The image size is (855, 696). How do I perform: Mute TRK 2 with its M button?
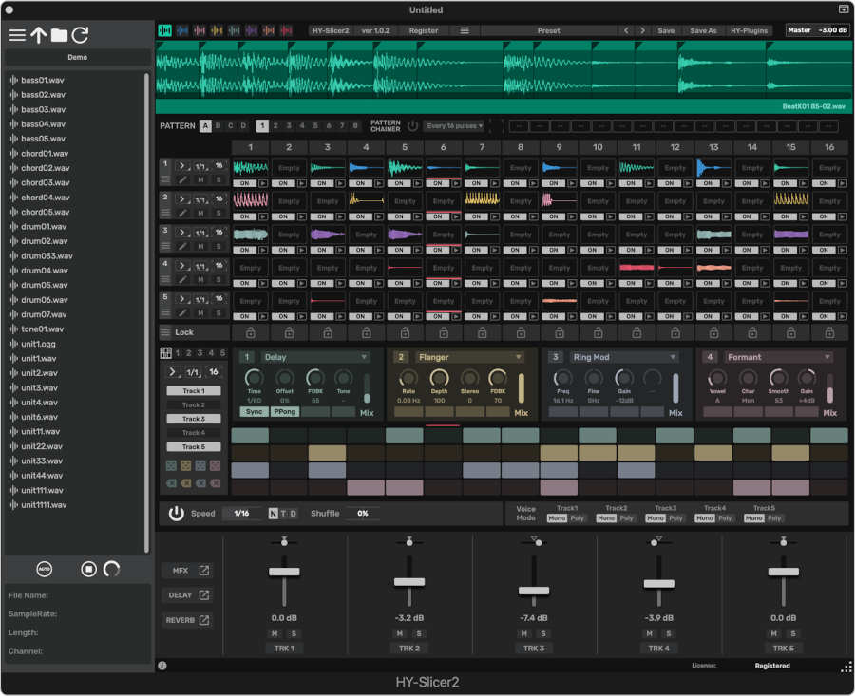click(399, 632)
